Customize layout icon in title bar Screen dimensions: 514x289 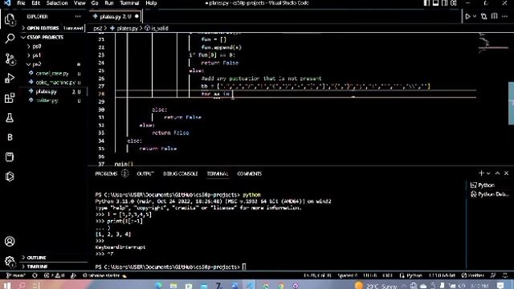[x=454, y=3]
